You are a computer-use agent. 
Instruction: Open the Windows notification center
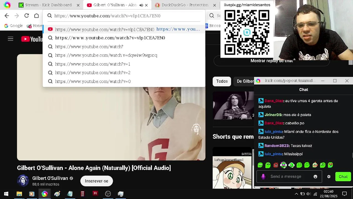pos(344,194)
